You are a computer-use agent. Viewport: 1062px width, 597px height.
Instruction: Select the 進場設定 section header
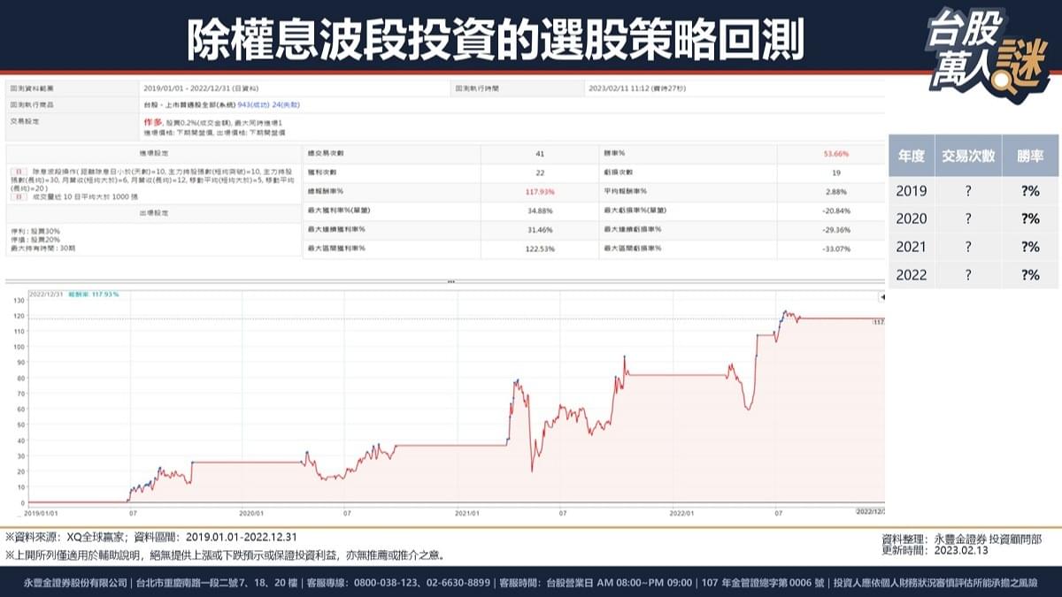pyautogui.click(x=153, y=152)
